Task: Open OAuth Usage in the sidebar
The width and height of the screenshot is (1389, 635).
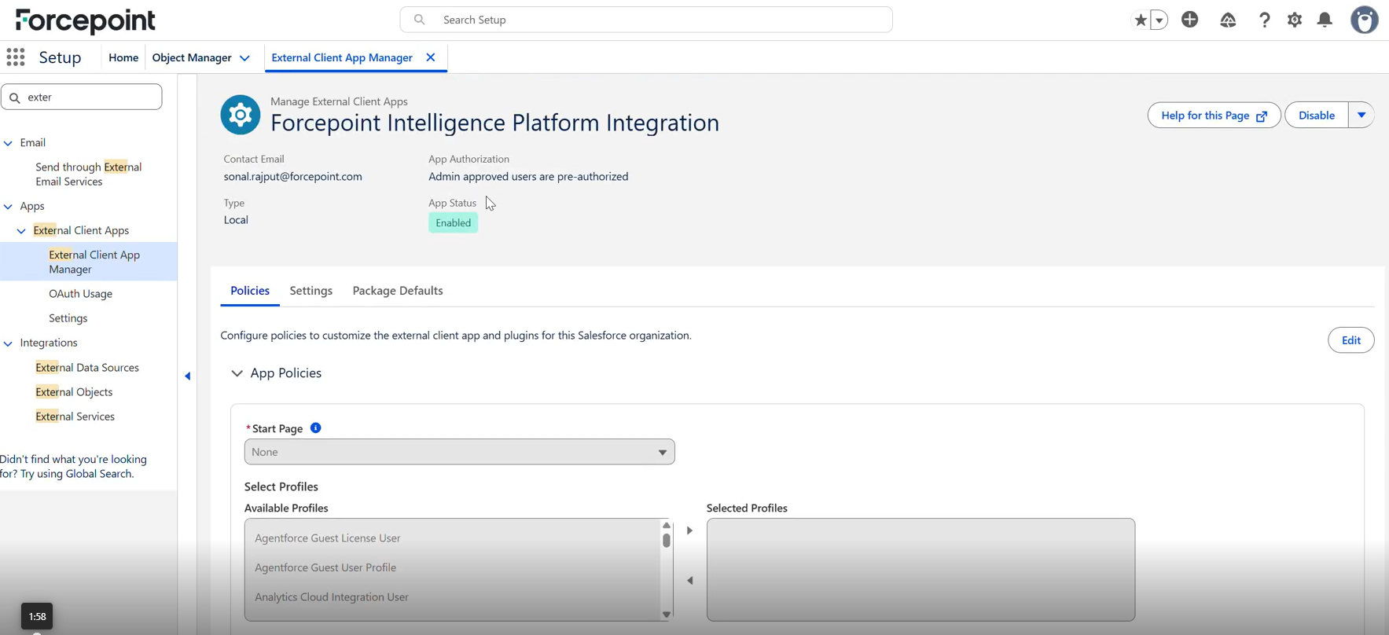Action: [x=81, y=294]
